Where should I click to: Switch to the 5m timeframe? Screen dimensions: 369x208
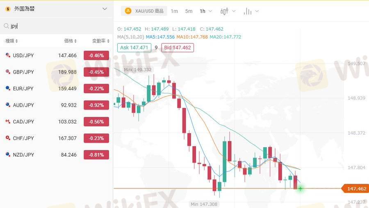click(x=189, y=11)
